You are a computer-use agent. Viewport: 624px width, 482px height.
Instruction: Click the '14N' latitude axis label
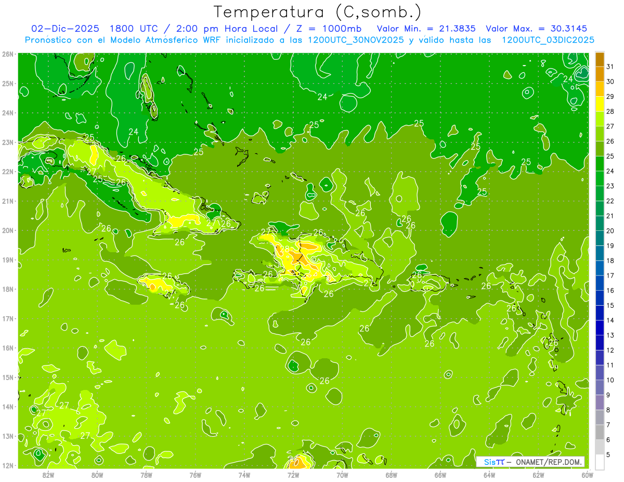click(x=7, y=407)
